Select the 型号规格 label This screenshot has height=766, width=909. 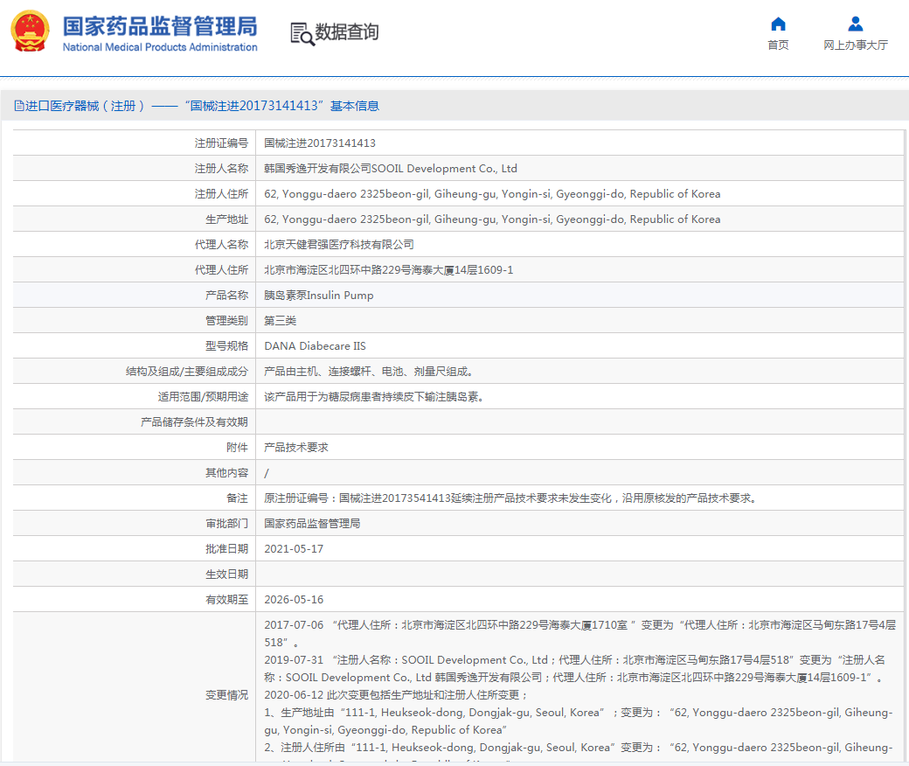point(226,346)
